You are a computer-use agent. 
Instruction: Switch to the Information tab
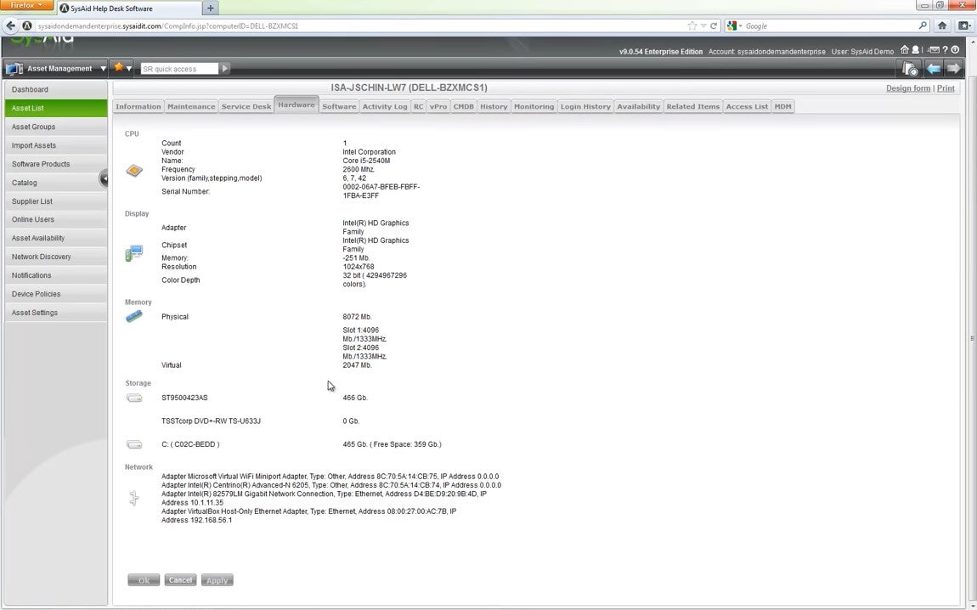[x=138, y=106]
